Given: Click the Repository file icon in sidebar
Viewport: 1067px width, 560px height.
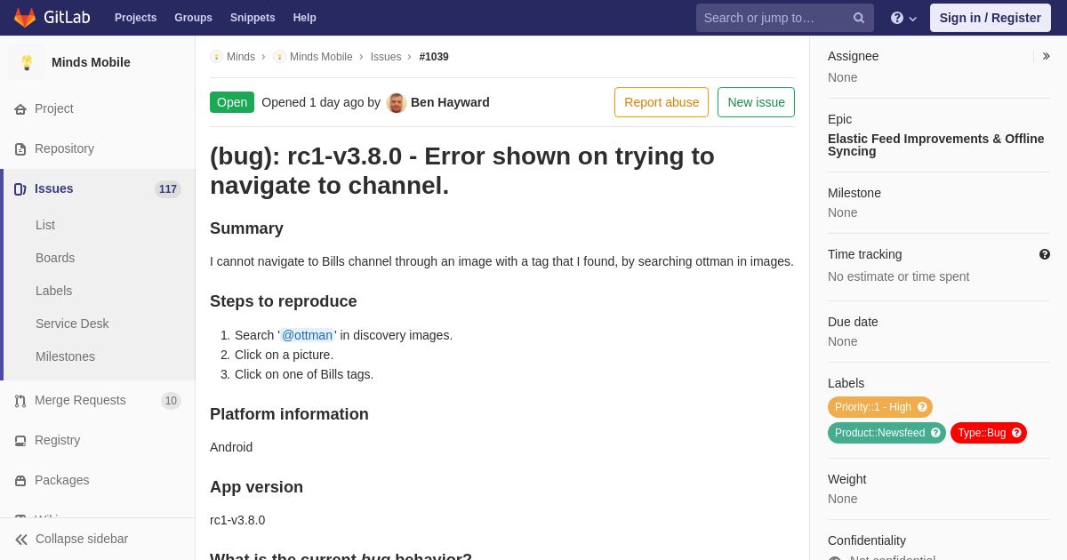Looking at the screenshot, I should (20, 149).
